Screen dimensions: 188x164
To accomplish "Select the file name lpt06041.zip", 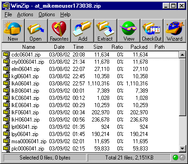I will tap(24, 127).
